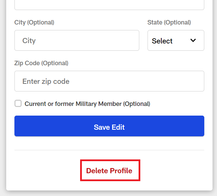The height and width of the screenshot is (196, 217).
Task: Click the partially visible input field at top
Action: tap(109, 5)
